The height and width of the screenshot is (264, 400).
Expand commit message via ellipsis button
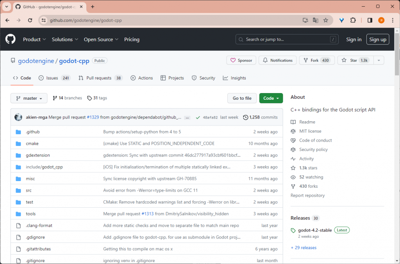(187, 118)
